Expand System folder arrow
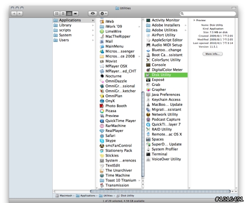Screen dimensions: 247x203 [93, 35]
